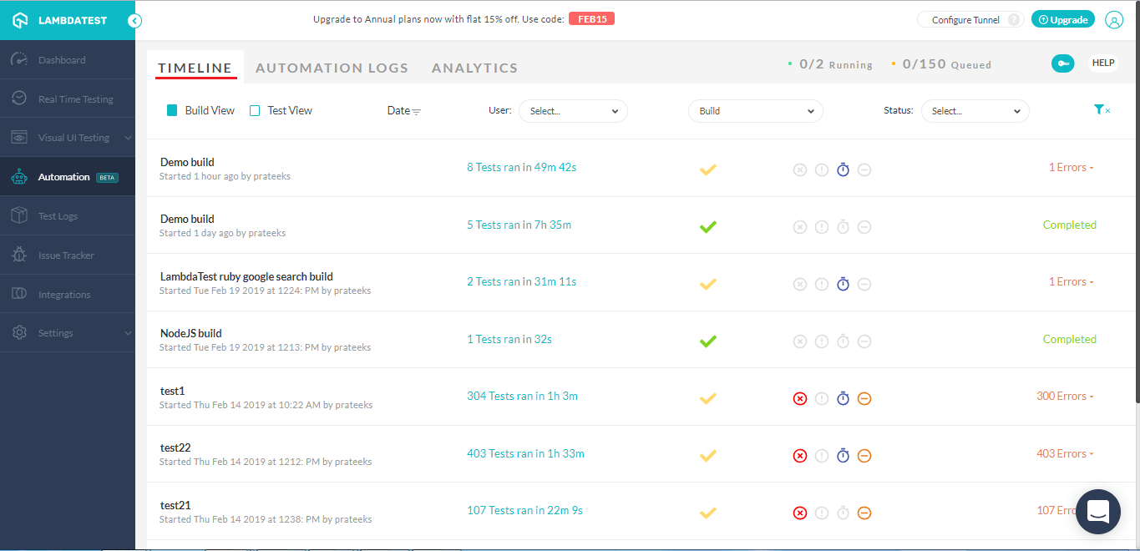Switch to the Automation Logs tab
1140x551 pixels.
coord(332,68)
